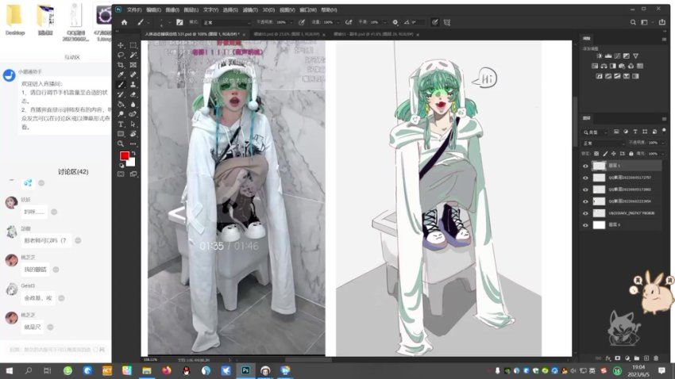Hide the second QQ截图 layer
The height and width of the screenshot is (379, 675).
[x=585, y=189]
